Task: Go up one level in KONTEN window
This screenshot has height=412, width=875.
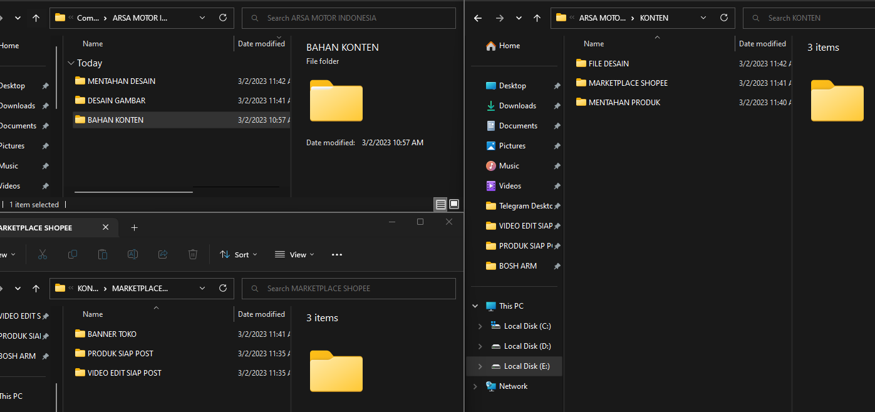Action: pos(537,18)
